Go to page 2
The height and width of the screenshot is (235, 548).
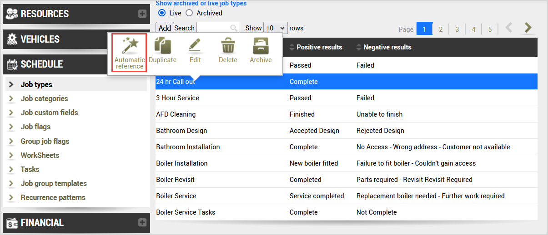tap(441, 29)
